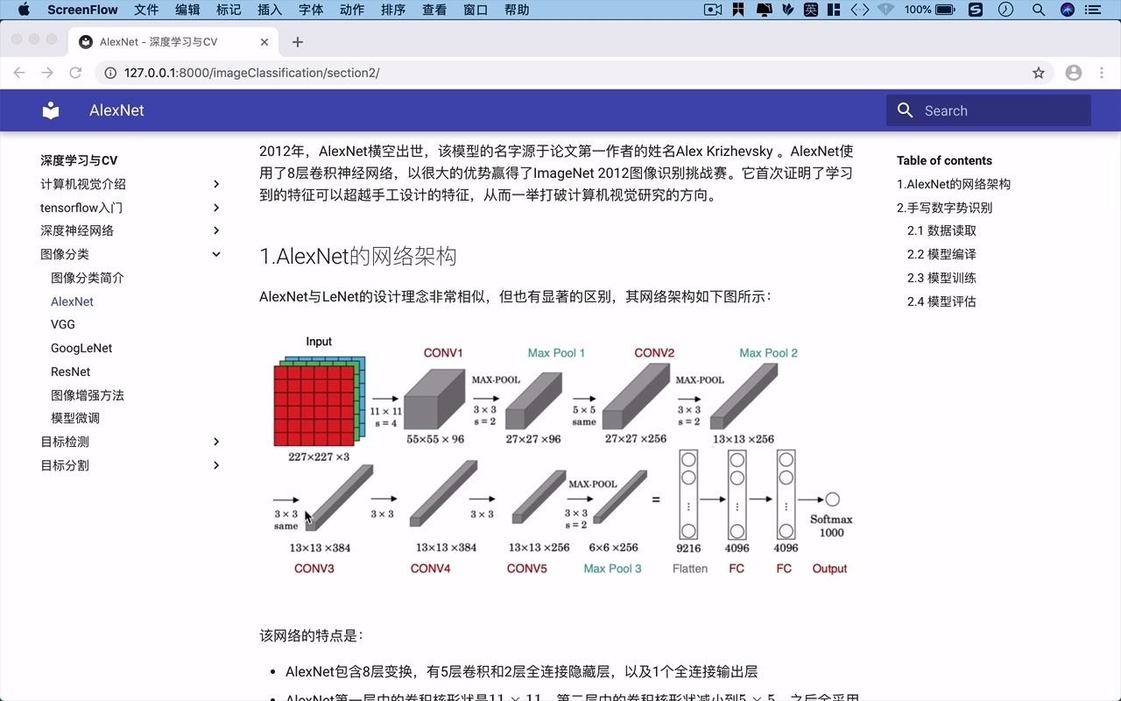
Task: Click the address bar URL field
Action: coord(350,73)
